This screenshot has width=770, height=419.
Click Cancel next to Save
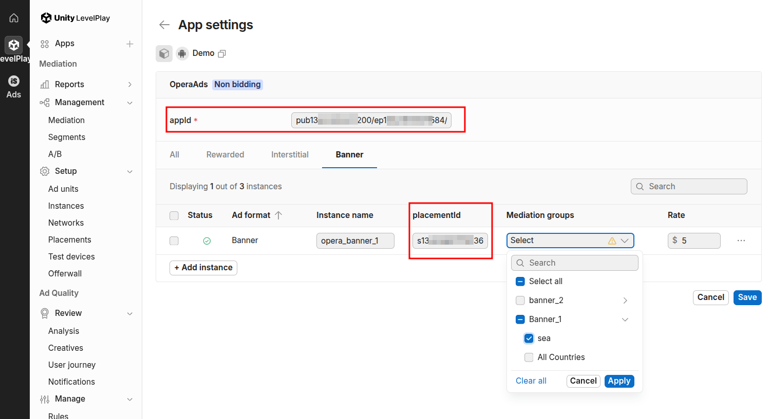[x=711, y=297]
